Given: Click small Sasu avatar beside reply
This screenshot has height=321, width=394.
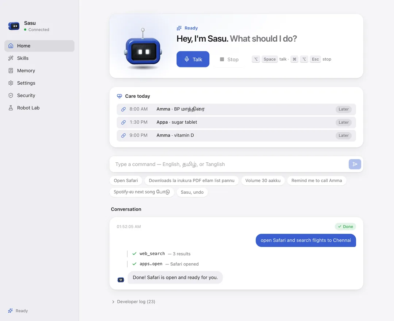Looking at the screenshot, I should 121,279.
